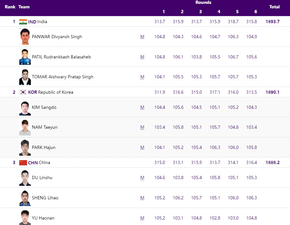
Task: Click the M marker for PATIL Rudrankkash Balasaheb
Action: click(142, 57)
